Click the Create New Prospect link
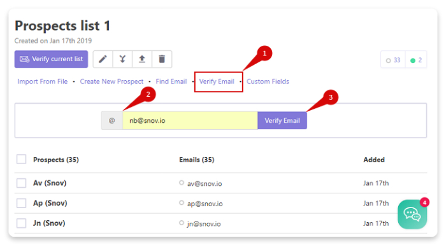Screen dimensions: 446x245 click(x=111, y=81)
